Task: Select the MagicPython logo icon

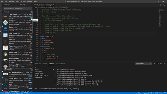Action: pyautogui.click(x=5, y=54)
